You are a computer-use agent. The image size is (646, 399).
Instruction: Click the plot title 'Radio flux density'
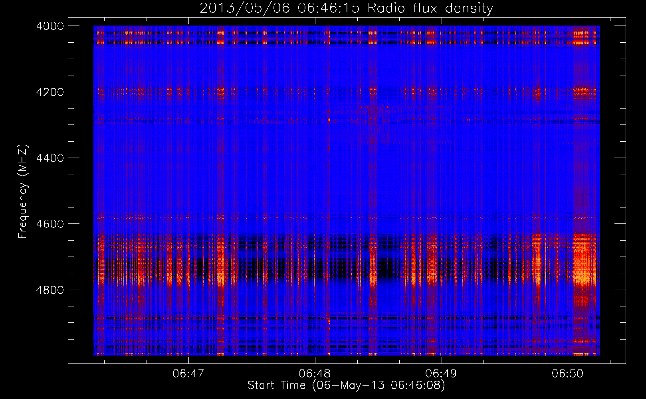pos(346,8)
